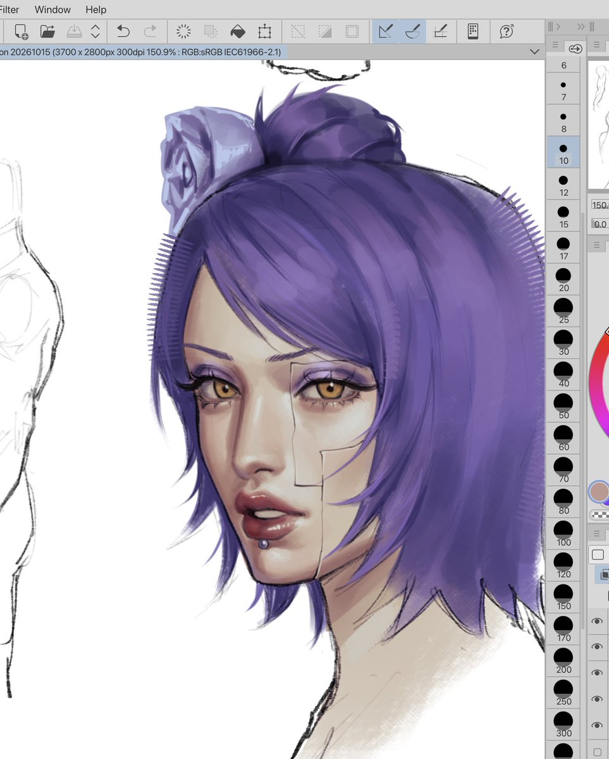Choose brush size 6

click(563, 65)
